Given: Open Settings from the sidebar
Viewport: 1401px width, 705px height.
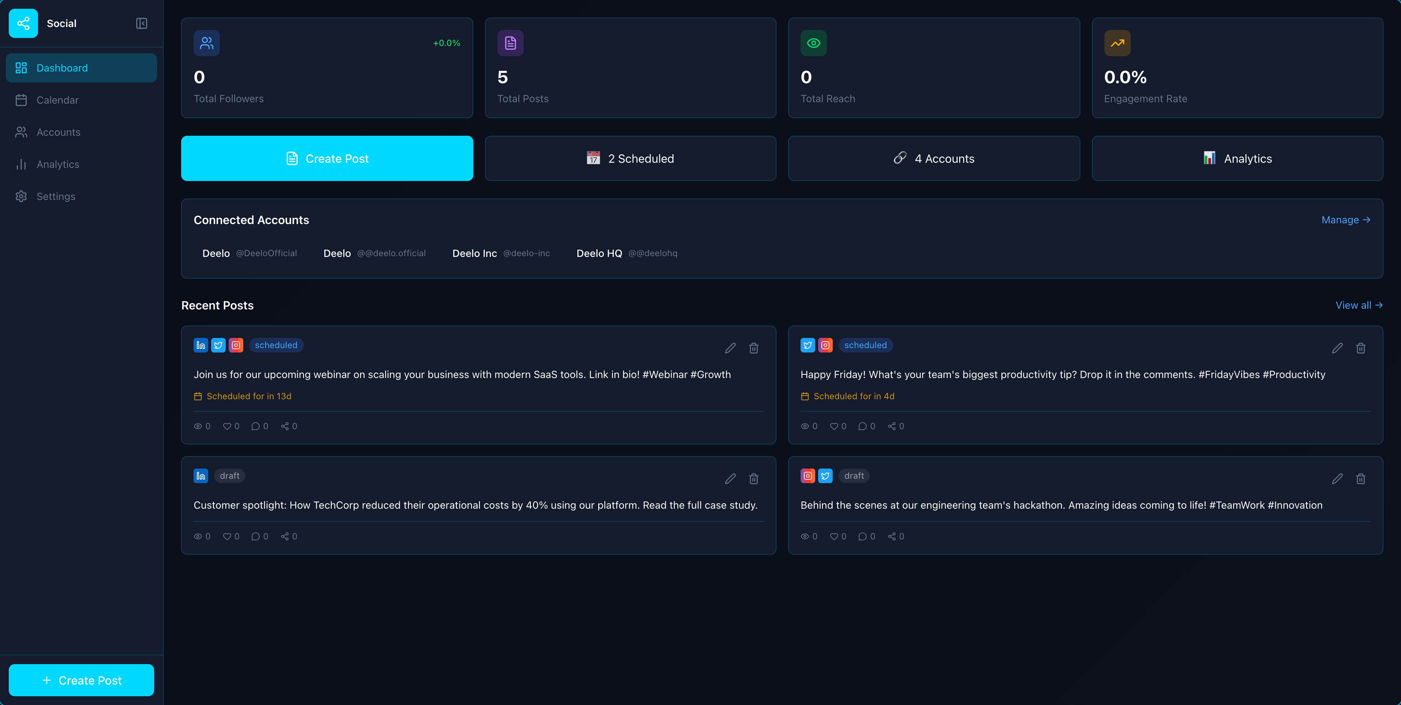Looking at the screenshot, I should (x=56, y=196).
